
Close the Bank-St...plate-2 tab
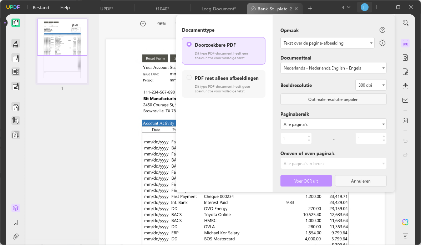point(296,9)
